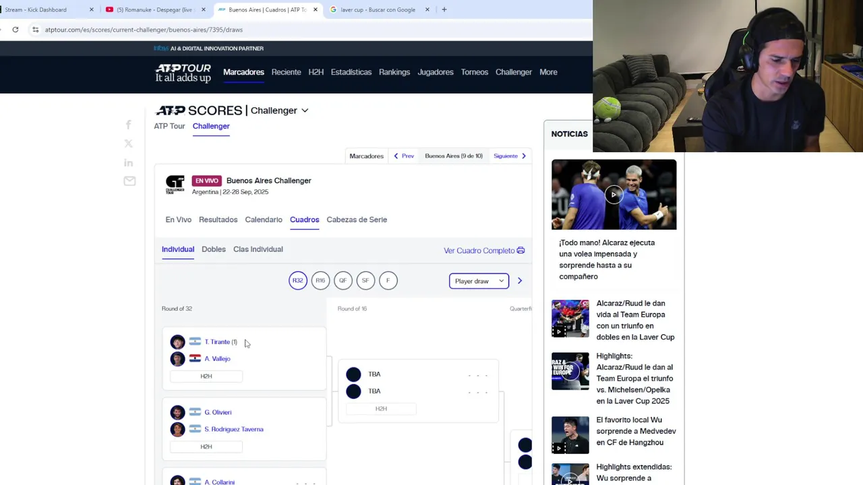
Task: Click T. Tirante player photo
Action: pos(177,342)
